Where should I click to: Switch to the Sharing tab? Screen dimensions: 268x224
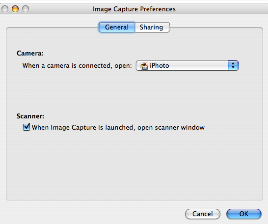tap(152, 27)
